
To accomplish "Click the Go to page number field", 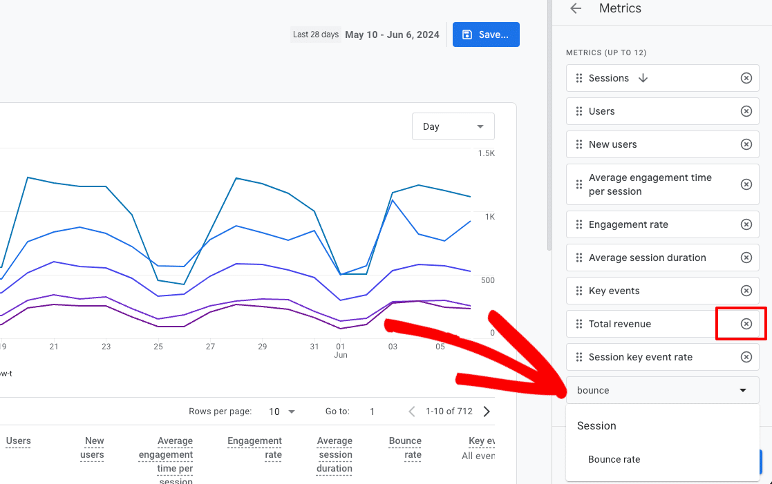I will (x=372, y=411).
